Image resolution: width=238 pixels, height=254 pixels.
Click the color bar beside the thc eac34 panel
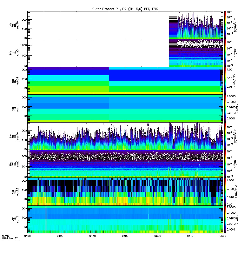[225, 136]
